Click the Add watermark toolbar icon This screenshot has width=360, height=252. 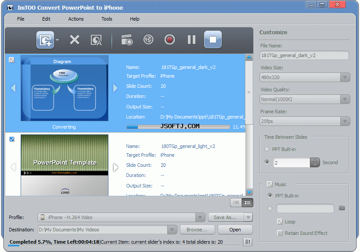[x=96, y=40]
